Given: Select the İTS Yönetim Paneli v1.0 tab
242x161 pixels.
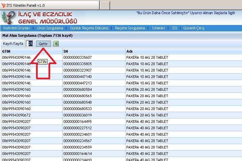Looking at the screenshot, I should (50, 5).
